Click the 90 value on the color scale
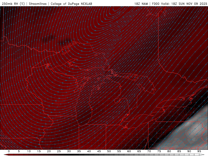Viewport: 208px width, 156px height. pos(189,151)
